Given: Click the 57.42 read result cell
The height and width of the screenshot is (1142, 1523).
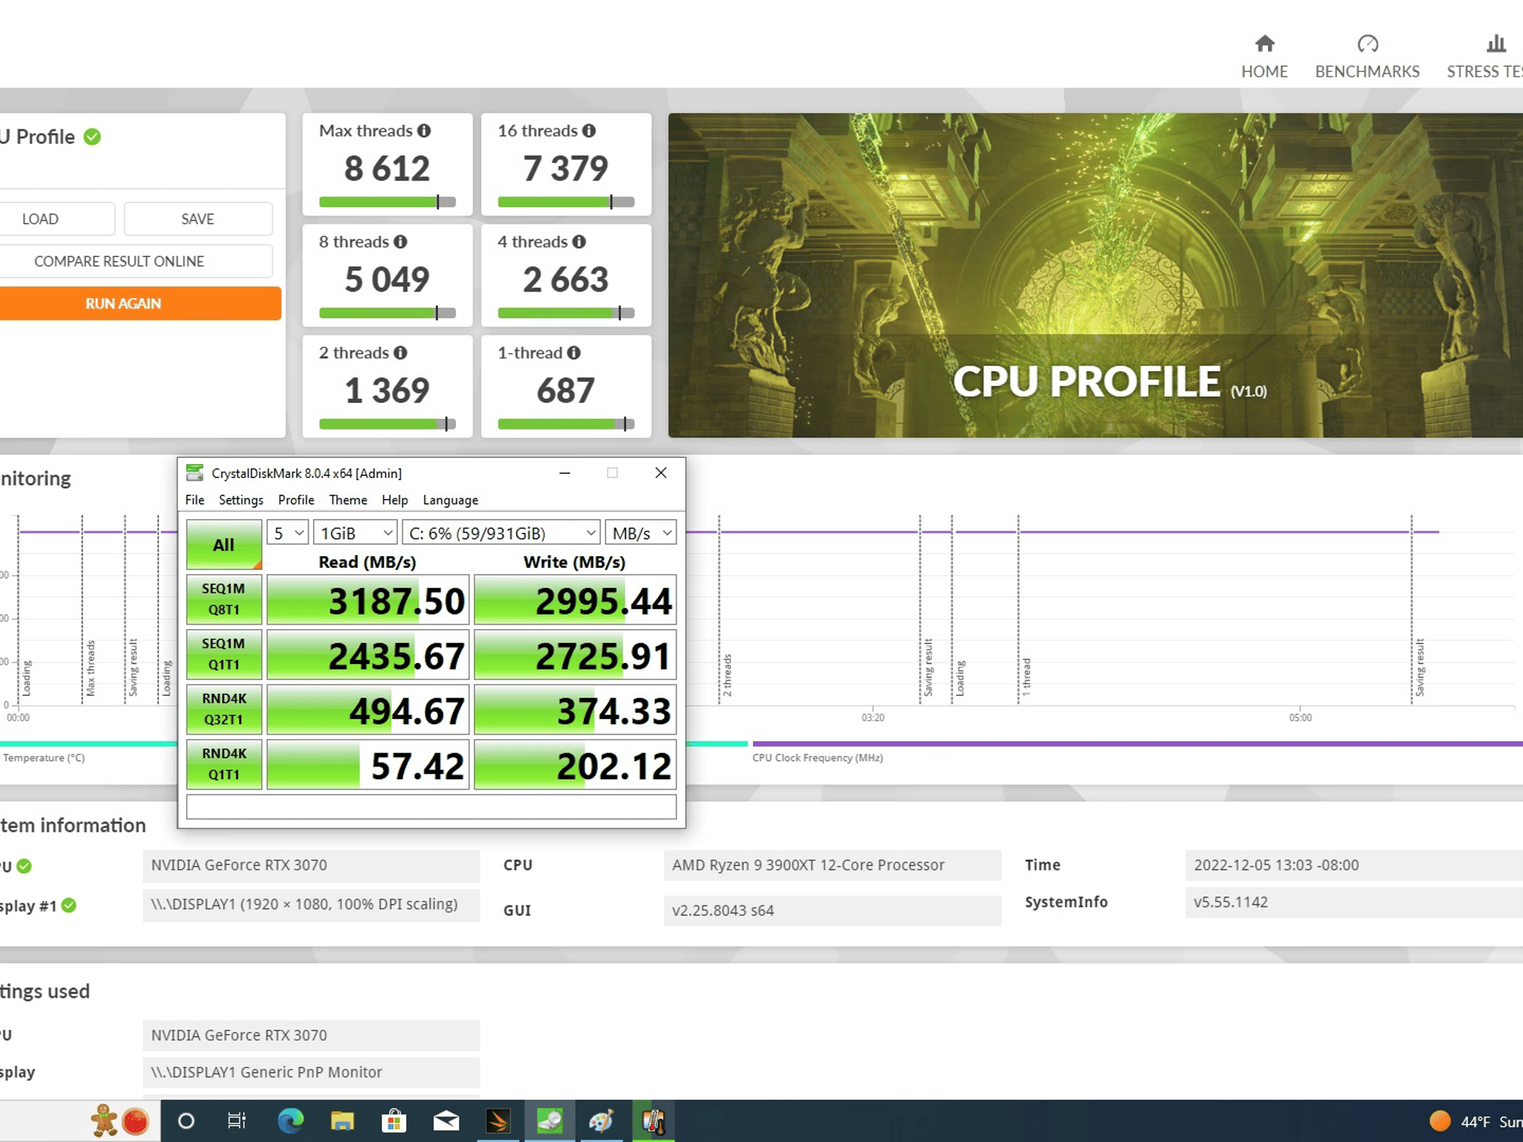Looking at the screenshot, I should pyautogui.click(x=368, y=764).
